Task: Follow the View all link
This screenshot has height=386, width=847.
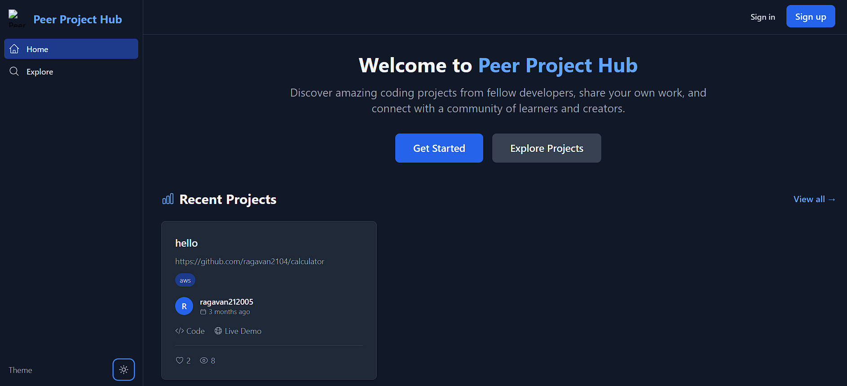Action: click(814, 199)
